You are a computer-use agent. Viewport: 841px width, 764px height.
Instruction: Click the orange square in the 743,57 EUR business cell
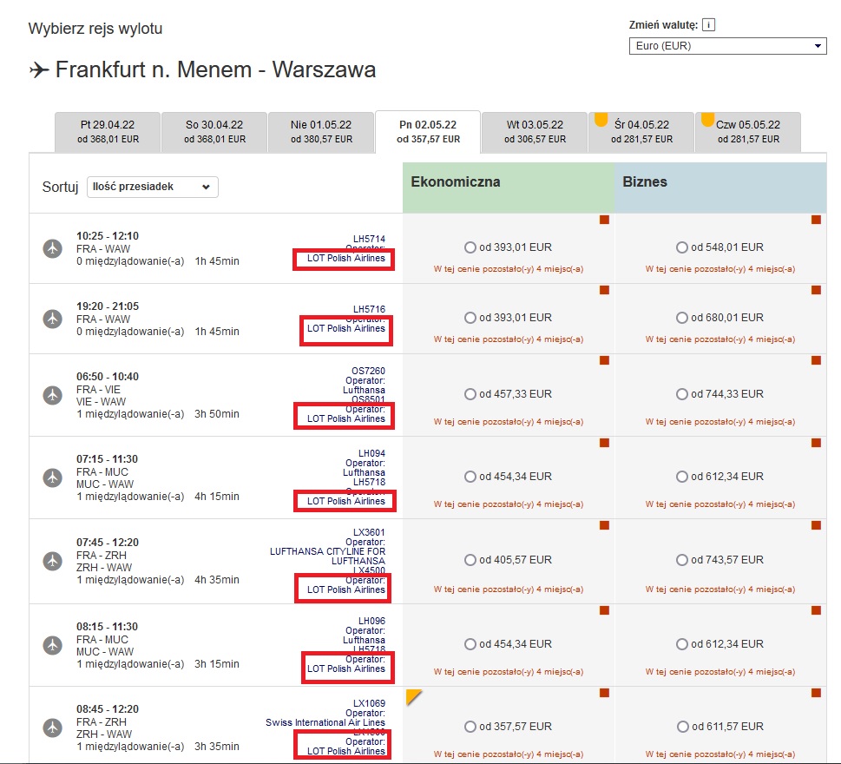[x=817, y=526]
